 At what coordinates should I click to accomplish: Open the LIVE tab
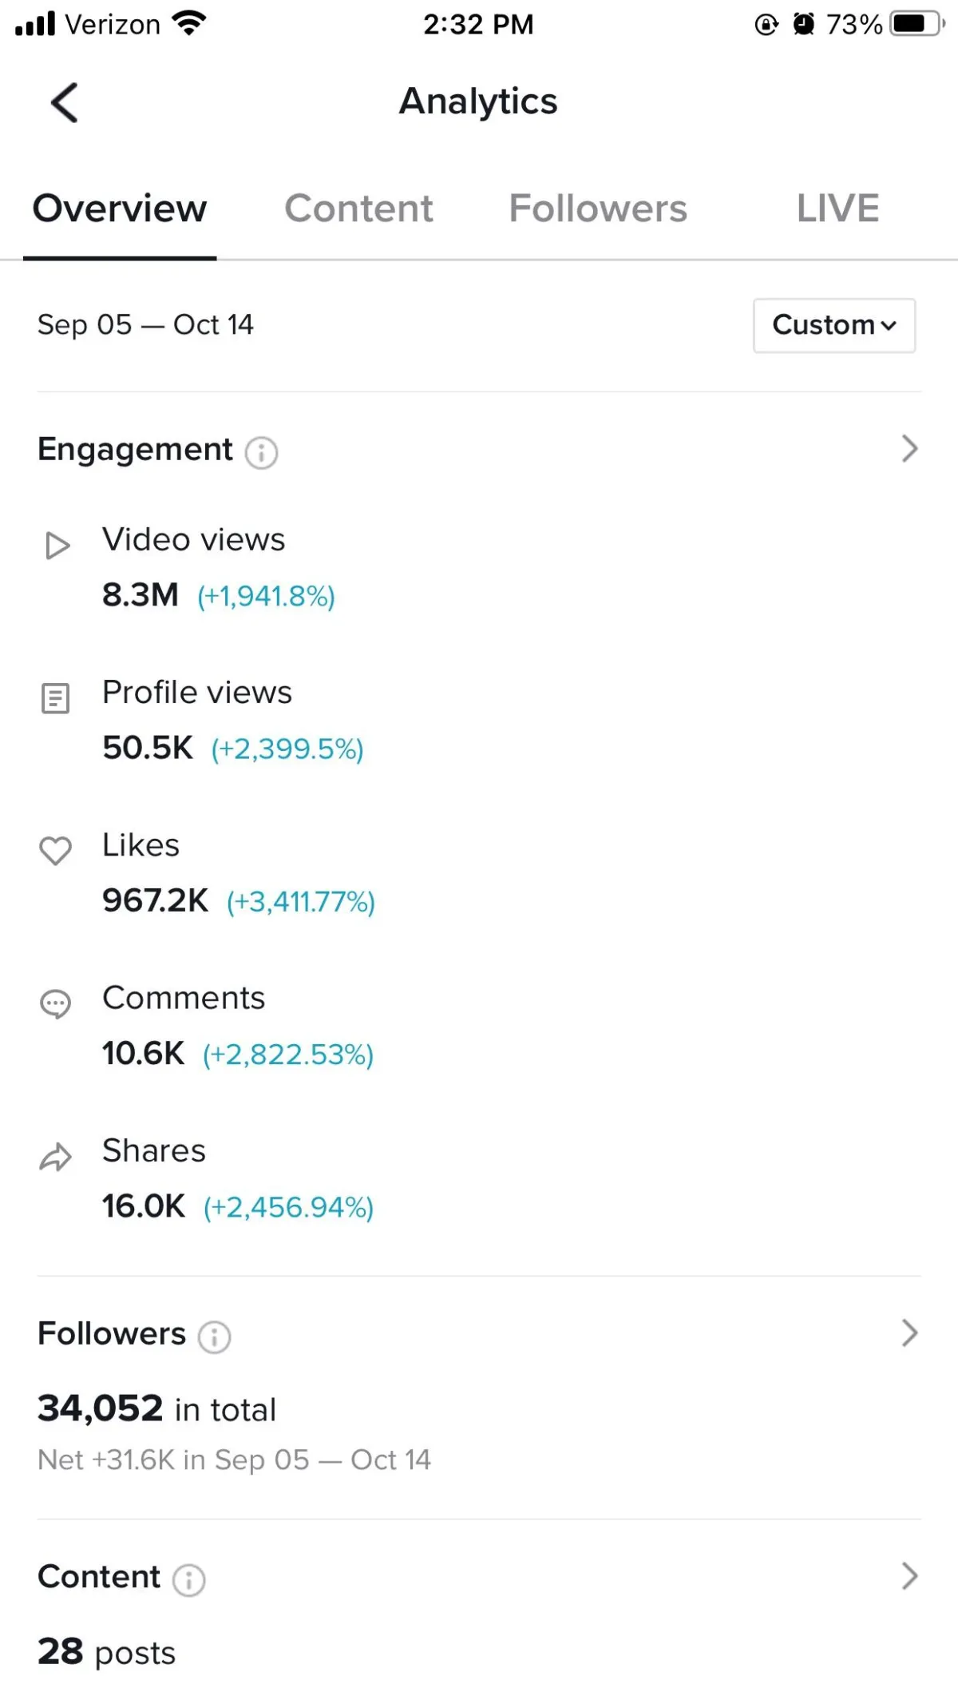(x=837, y=209)
